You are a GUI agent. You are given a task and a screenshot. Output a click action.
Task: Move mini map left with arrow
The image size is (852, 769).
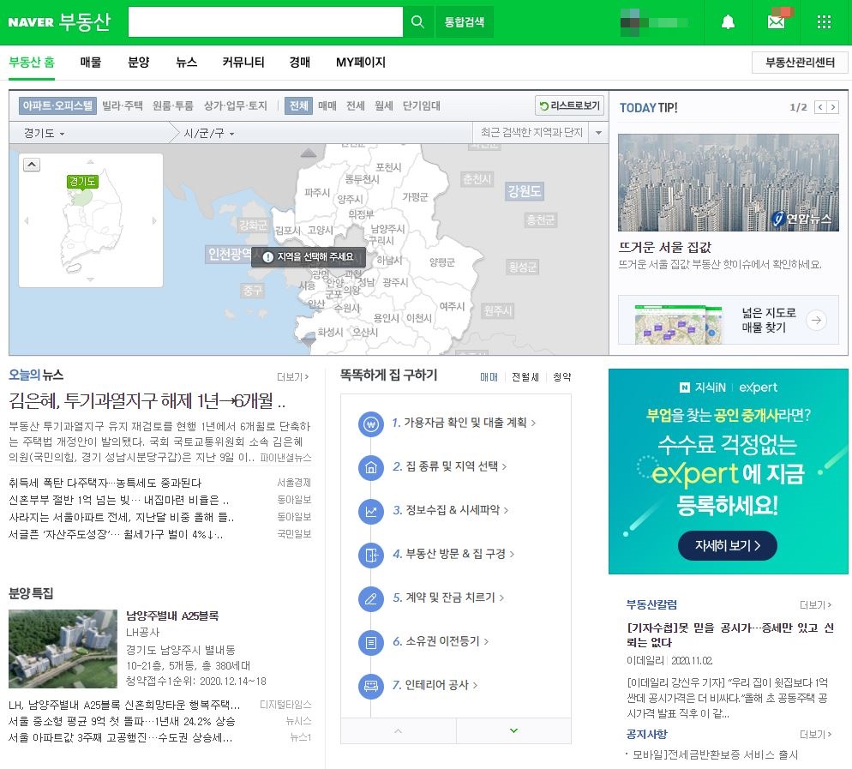[x=26, y=220]
